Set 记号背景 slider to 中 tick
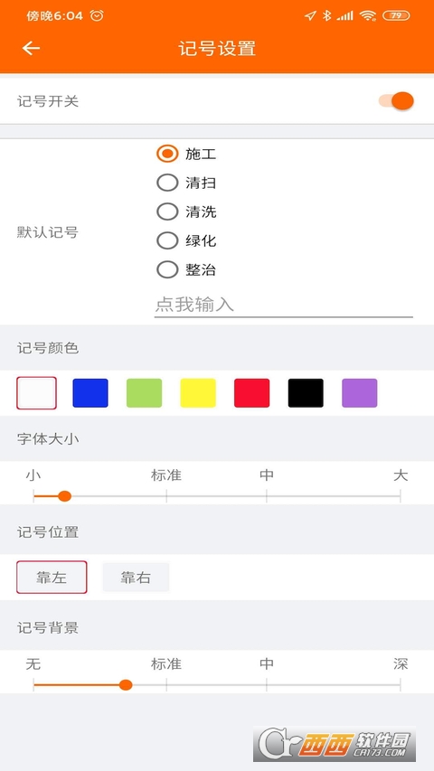 click(x=266, y=685)
